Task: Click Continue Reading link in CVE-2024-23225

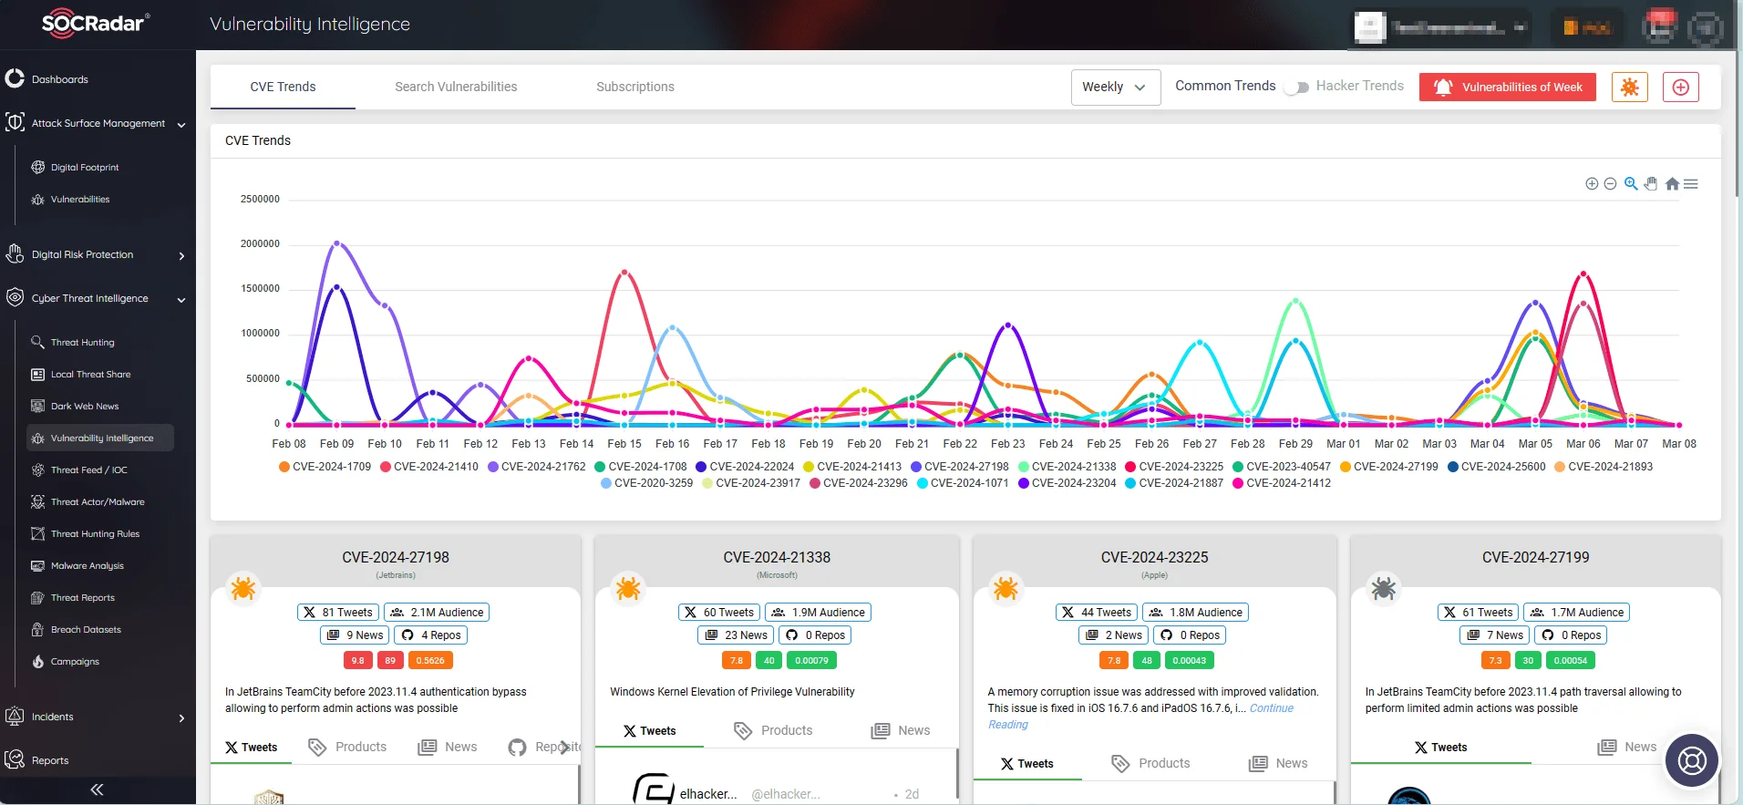Action: point(1140,717)
